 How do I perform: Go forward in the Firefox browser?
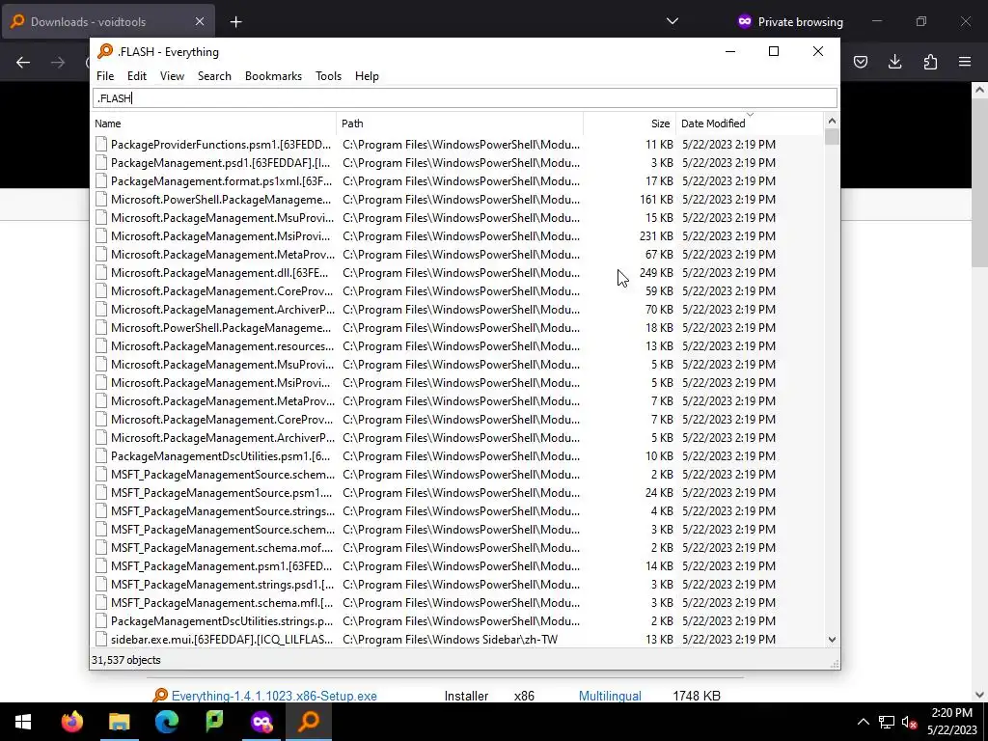58,63
